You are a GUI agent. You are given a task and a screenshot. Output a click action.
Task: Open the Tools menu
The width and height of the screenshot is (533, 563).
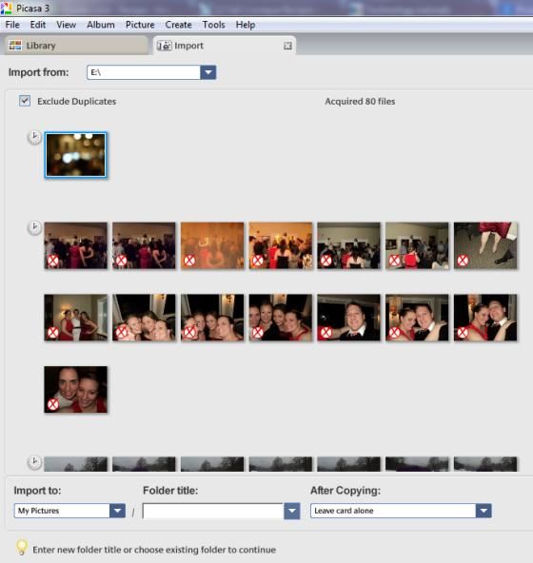pos(213,25)
